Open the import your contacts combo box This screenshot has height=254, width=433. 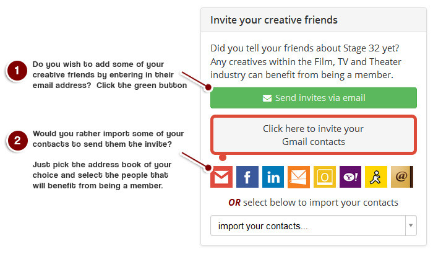click(x=314, y=226)
